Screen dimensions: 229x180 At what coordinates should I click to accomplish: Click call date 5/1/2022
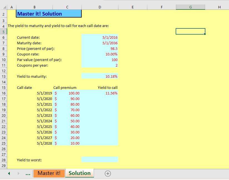click(x=44, y=110)
